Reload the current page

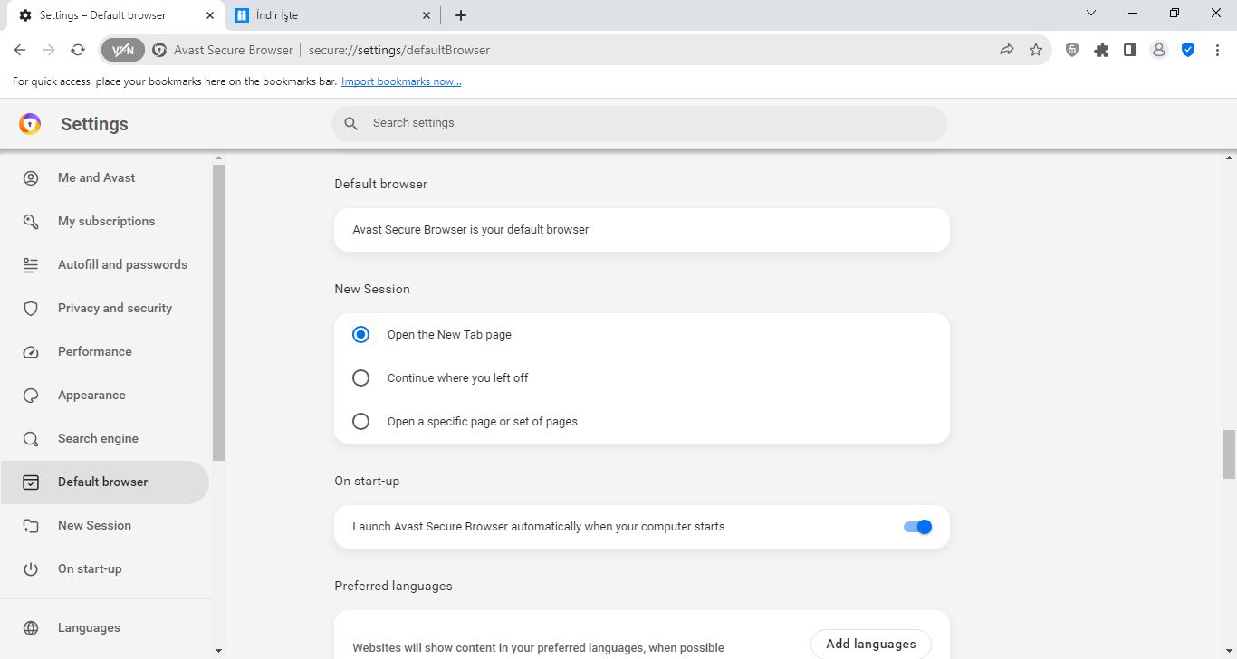(78, 50)
